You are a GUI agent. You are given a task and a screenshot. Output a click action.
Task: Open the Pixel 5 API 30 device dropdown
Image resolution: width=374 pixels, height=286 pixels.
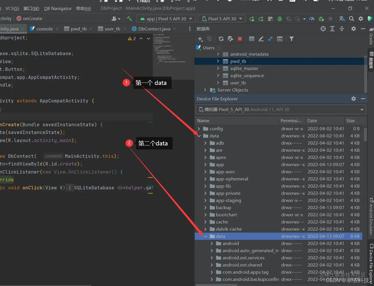coord(222,19)
